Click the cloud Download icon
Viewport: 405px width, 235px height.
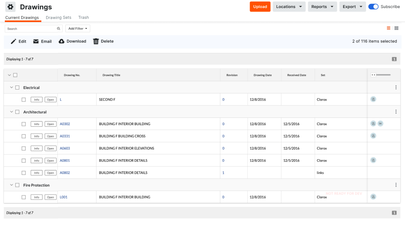coord(61,41)
